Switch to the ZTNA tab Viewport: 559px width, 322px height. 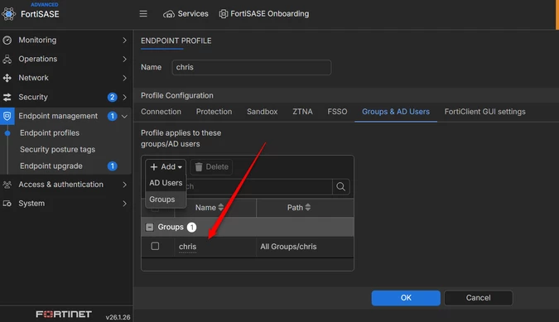point(302,112)
